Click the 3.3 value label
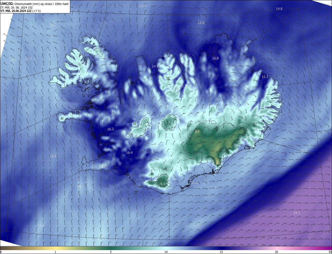The width and height of the screenshot is (332, 254). coord(197,132)
